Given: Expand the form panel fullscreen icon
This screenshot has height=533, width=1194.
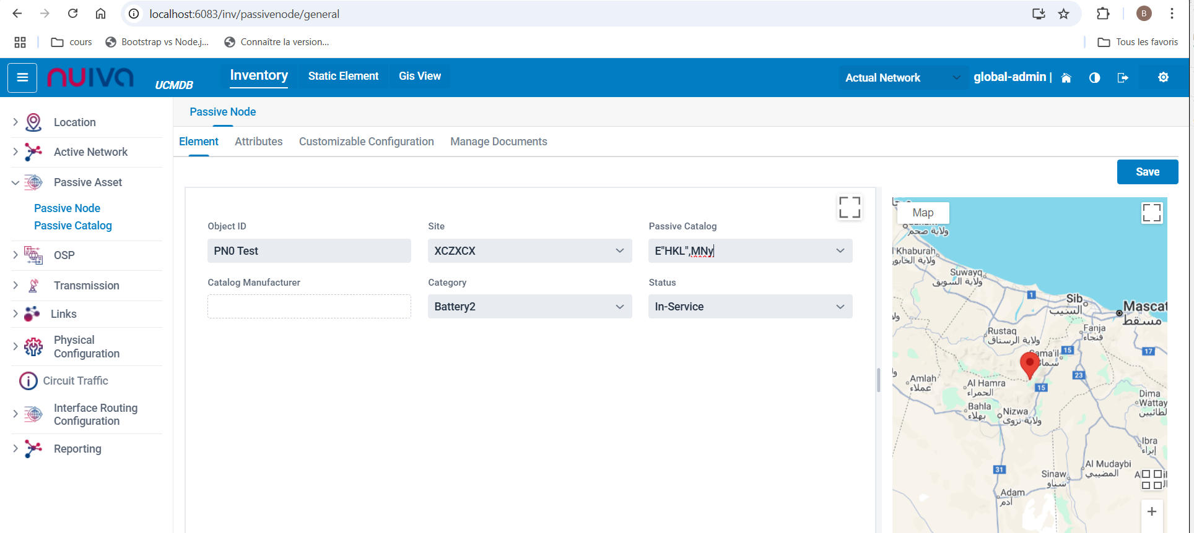Looking at the screenshot, I should pos(849,208).
